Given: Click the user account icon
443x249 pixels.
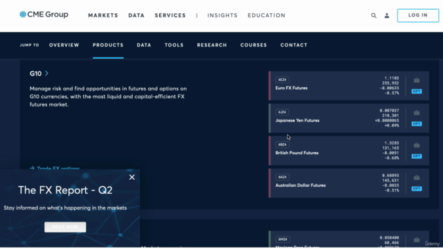Looking at the screenshot, I should tap(387, 15).
